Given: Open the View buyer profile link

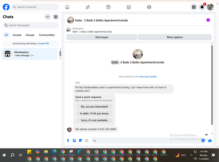Looking at the screenshot, I should [x=148, y=76].
